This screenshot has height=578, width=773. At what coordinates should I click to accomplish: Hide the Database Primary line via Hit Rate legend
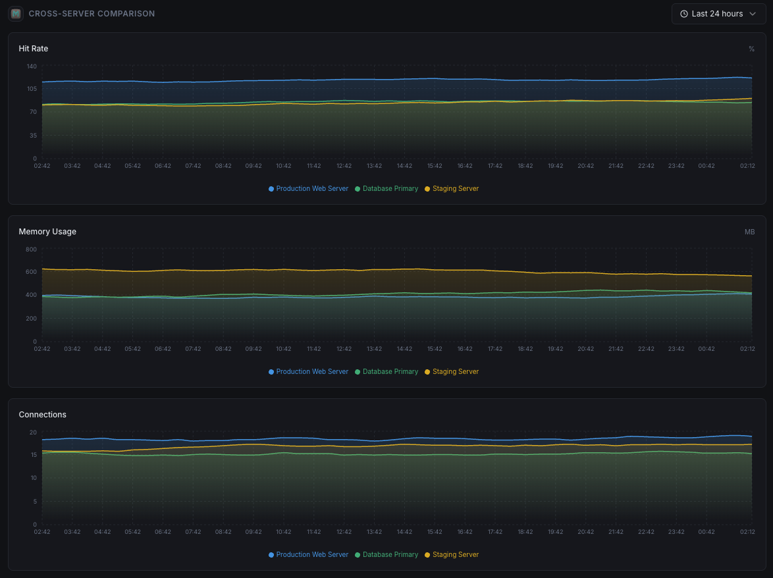pos(390,188)
